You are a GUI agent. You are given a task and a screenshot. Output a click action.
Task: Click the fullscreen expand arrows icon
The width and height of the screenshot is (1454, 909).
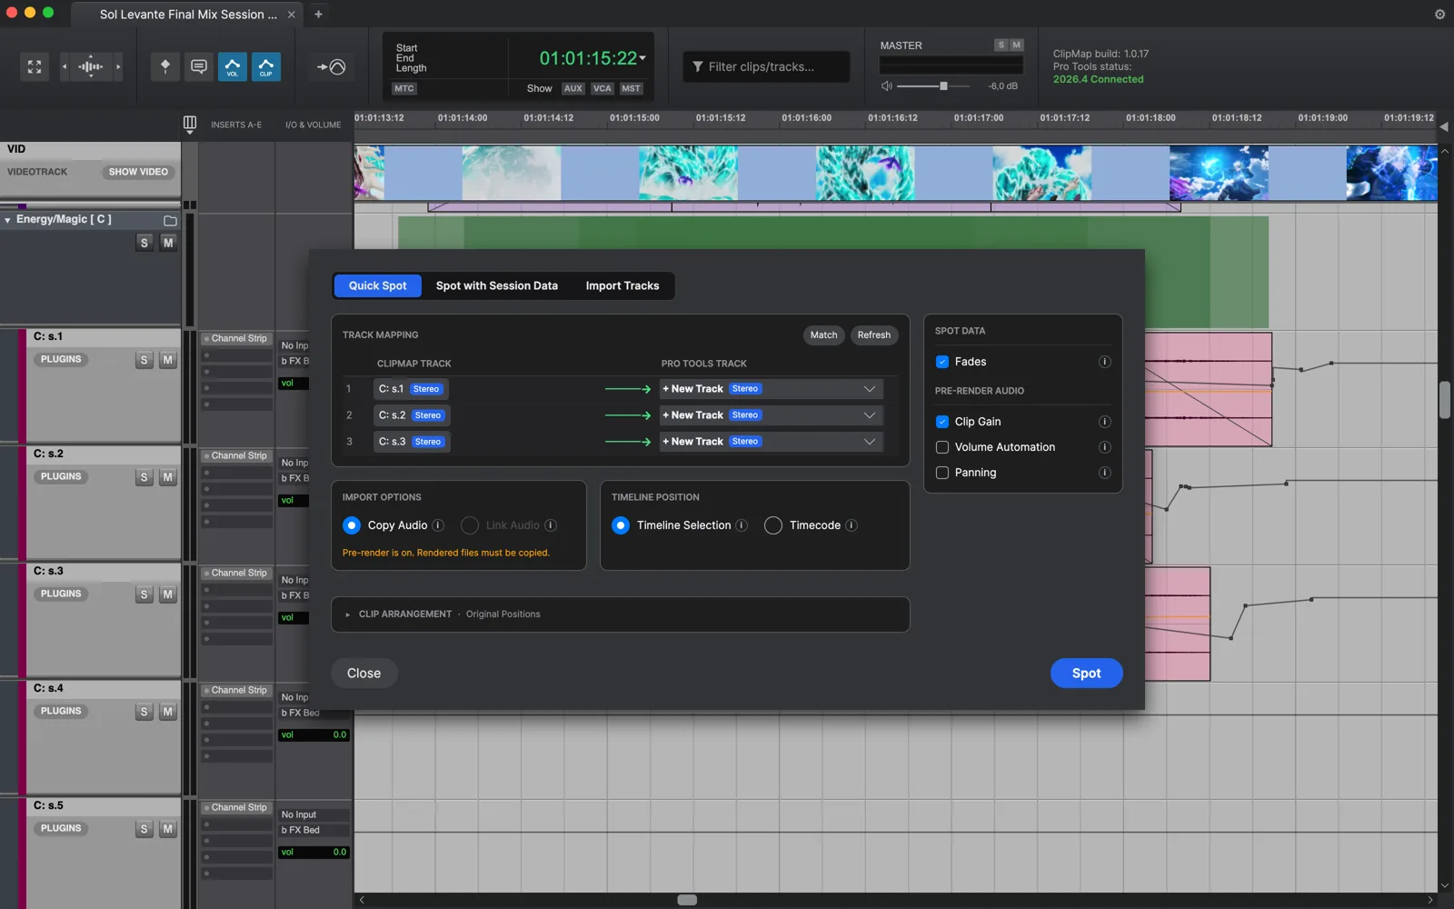35,66
